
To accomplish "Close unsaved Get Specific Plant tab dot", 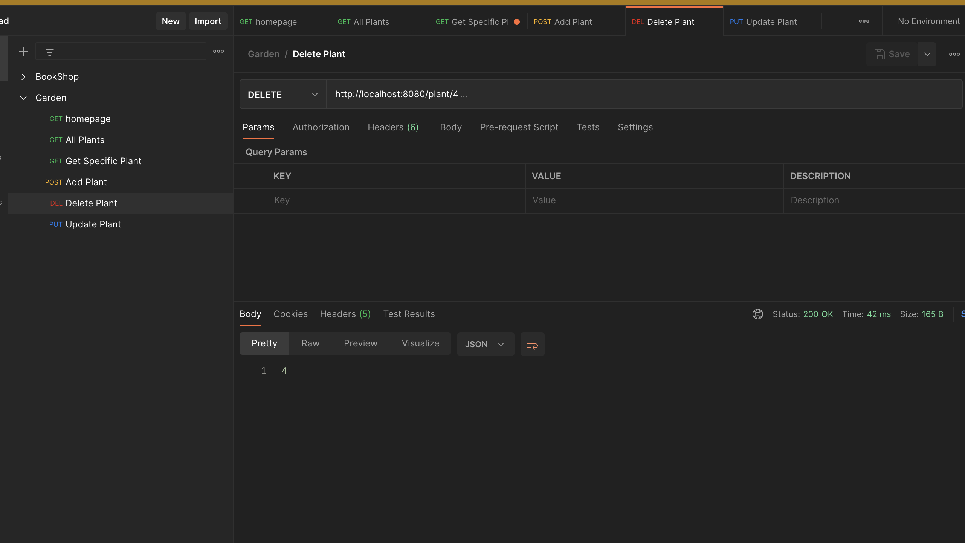I will 517,22.
